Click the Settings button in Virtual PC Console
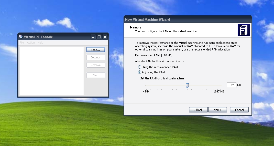This screenshot has width=274, height=146. (96, 57)
